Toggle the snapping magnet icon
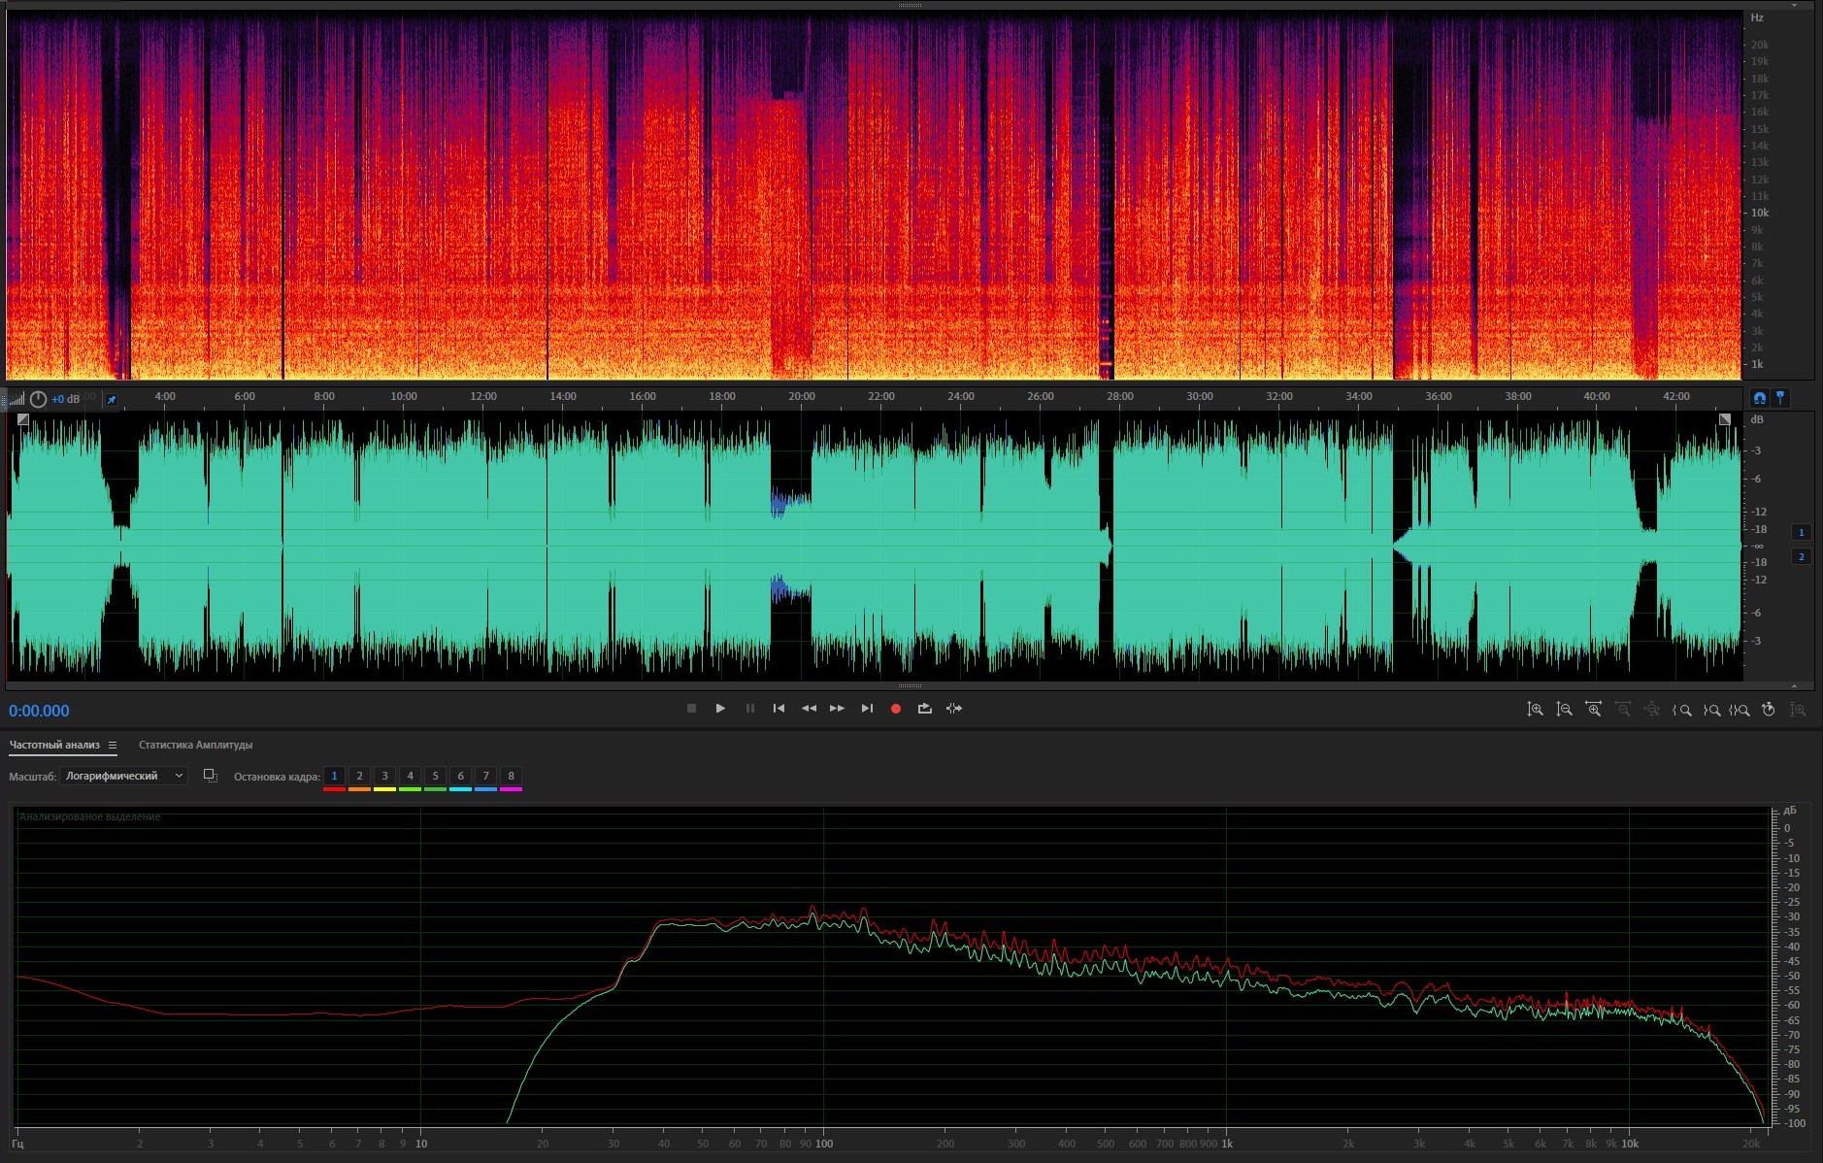This screenshot has width=1823, height=1163. pyautogui.click(x=1759, y=398)
